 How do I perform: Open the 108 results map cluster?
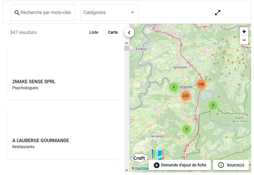[x=201, y=84]
